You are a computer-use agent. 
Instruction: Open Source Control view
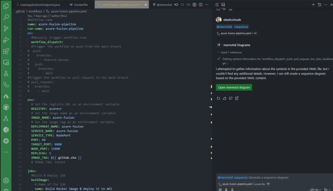tap(6, 29)
